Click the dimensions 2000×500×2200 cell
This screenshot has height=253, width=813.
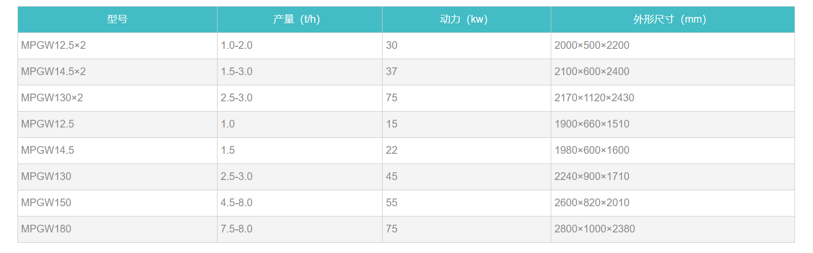pos(592,45)
